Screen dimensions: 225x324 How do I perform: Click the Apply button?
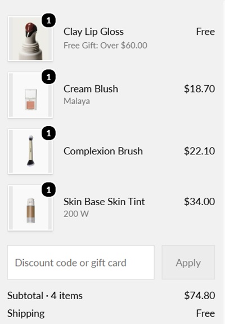[x=188, y=263]
